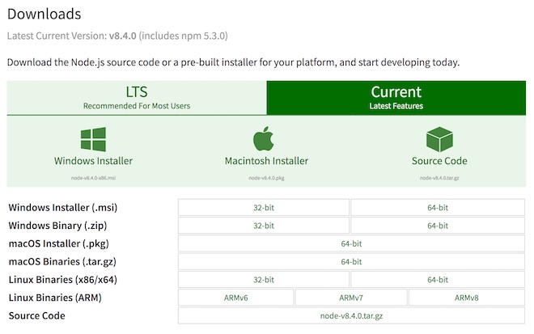534x334 pixels.
Task: Click the Source Code label link
Action: [439, 161]
